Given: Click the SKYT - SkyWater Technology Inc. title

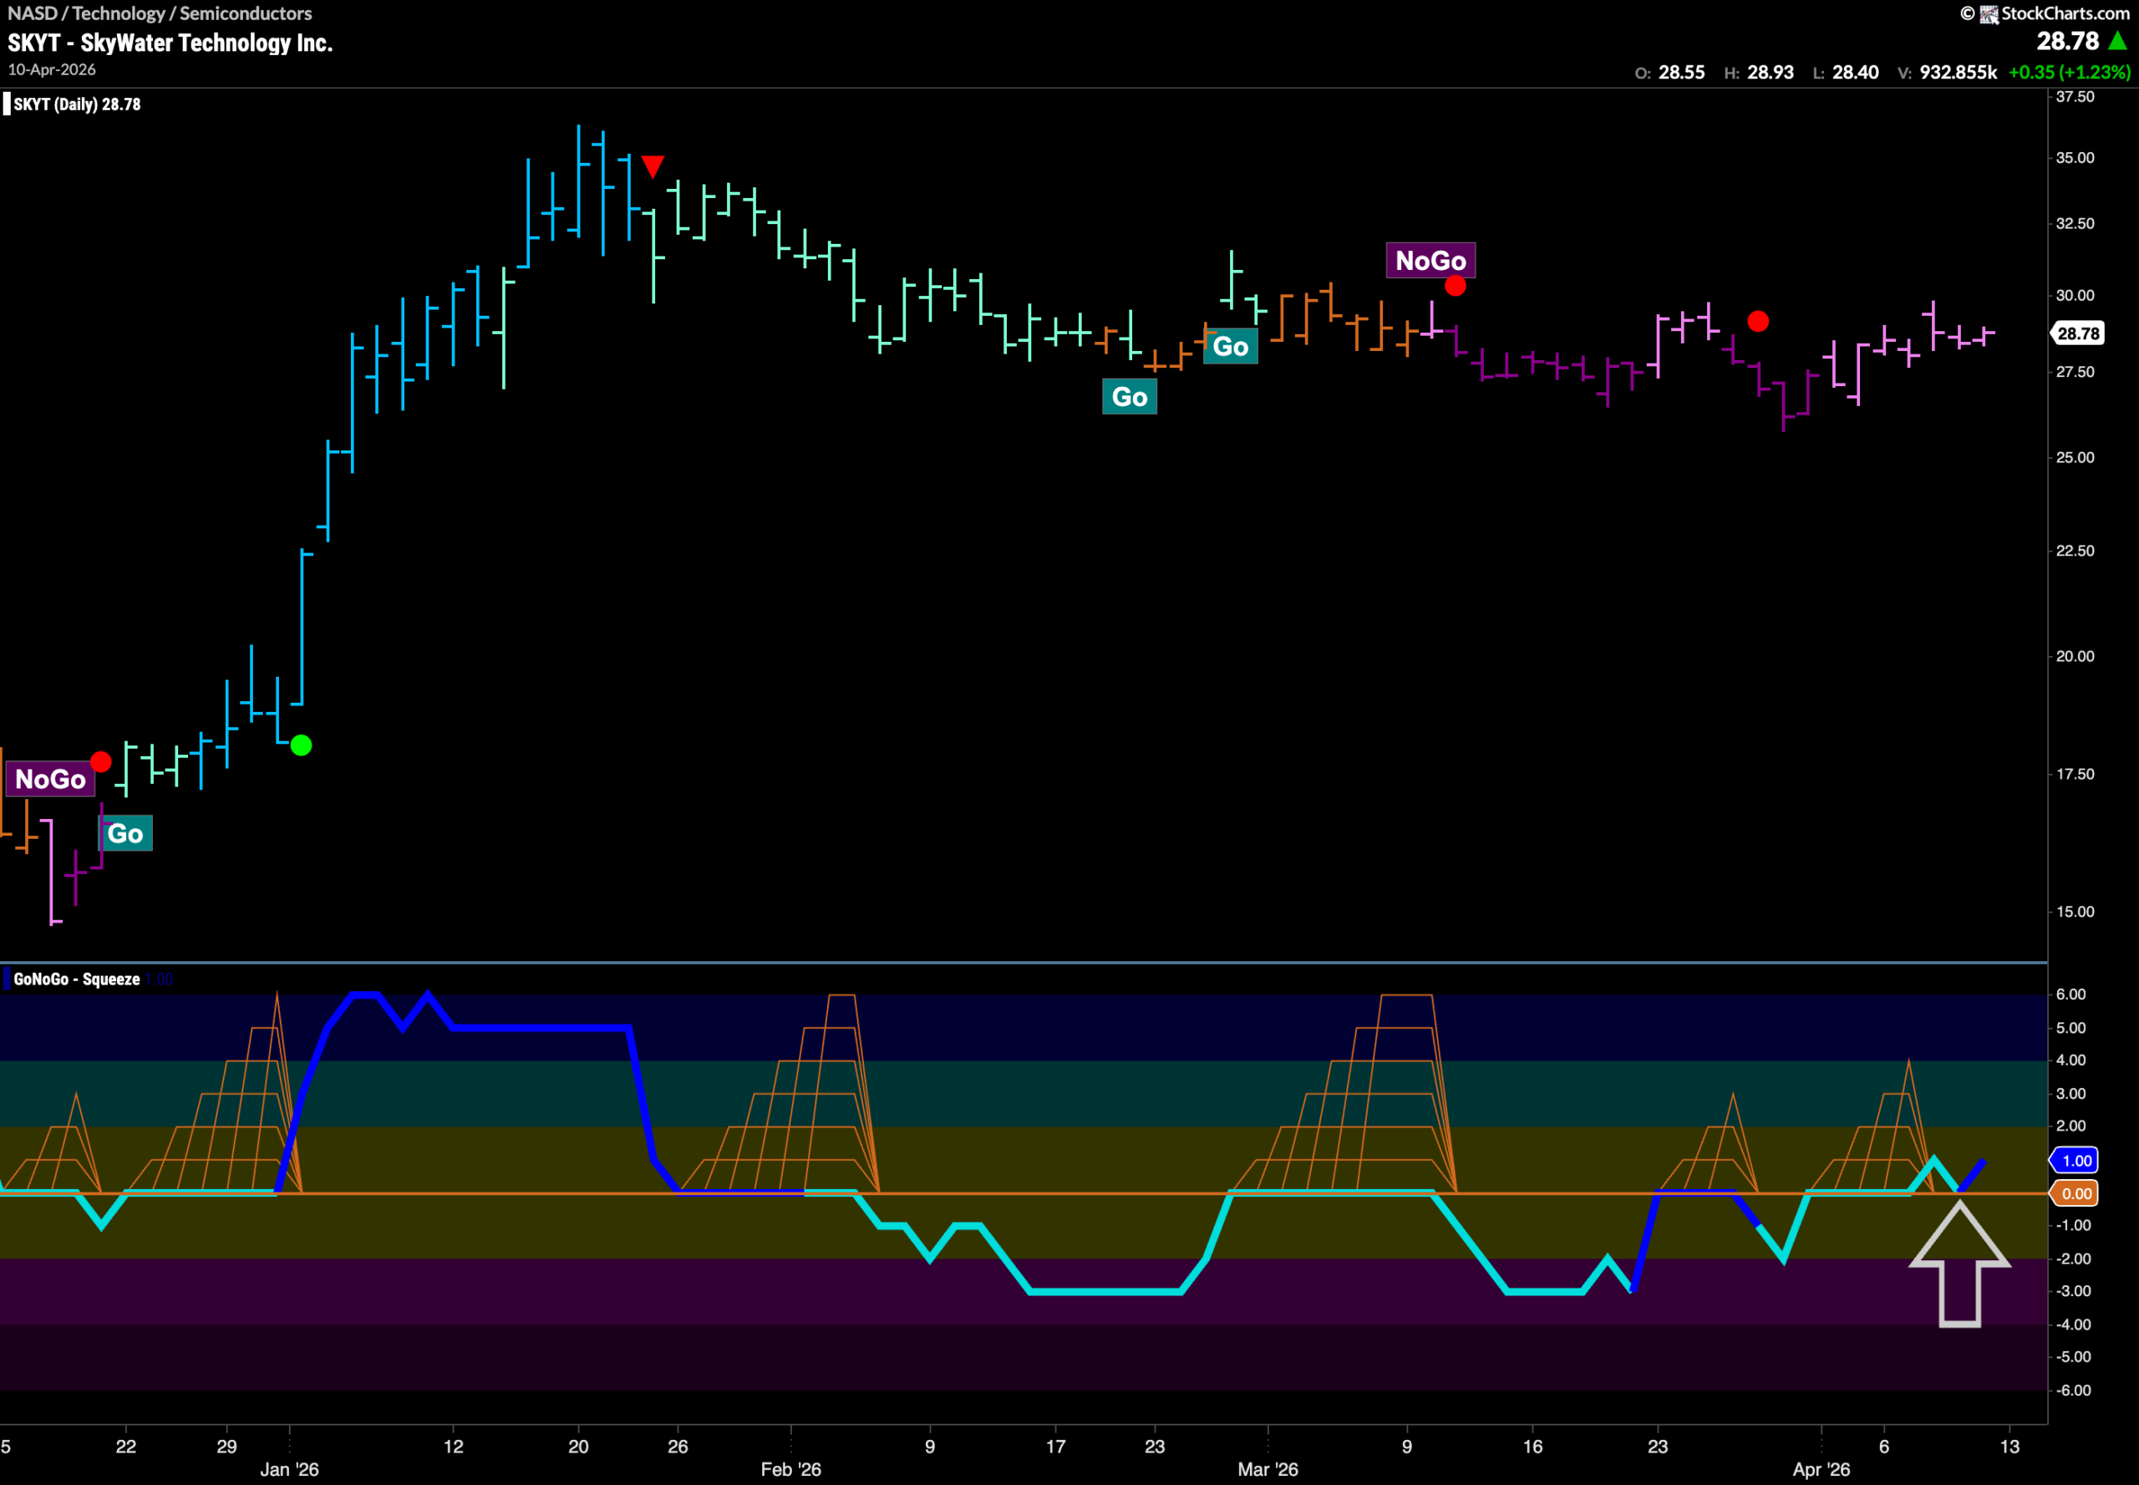Looking at the screenshot, I should 170,43.
